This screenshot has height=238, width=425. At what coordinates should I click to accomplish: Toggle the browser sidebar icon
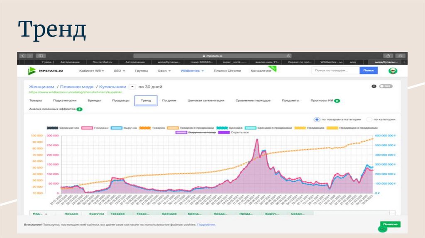(40, 56)
